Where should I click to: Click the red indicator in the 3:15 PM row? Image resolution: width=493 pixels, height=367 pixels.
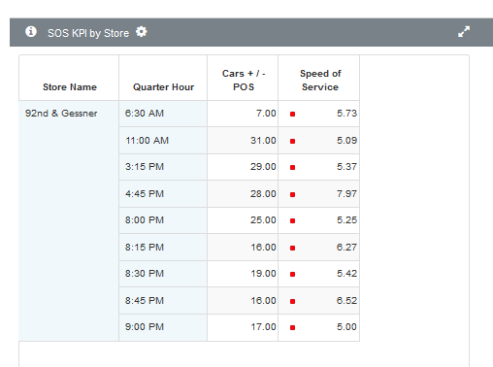point(292,167)
